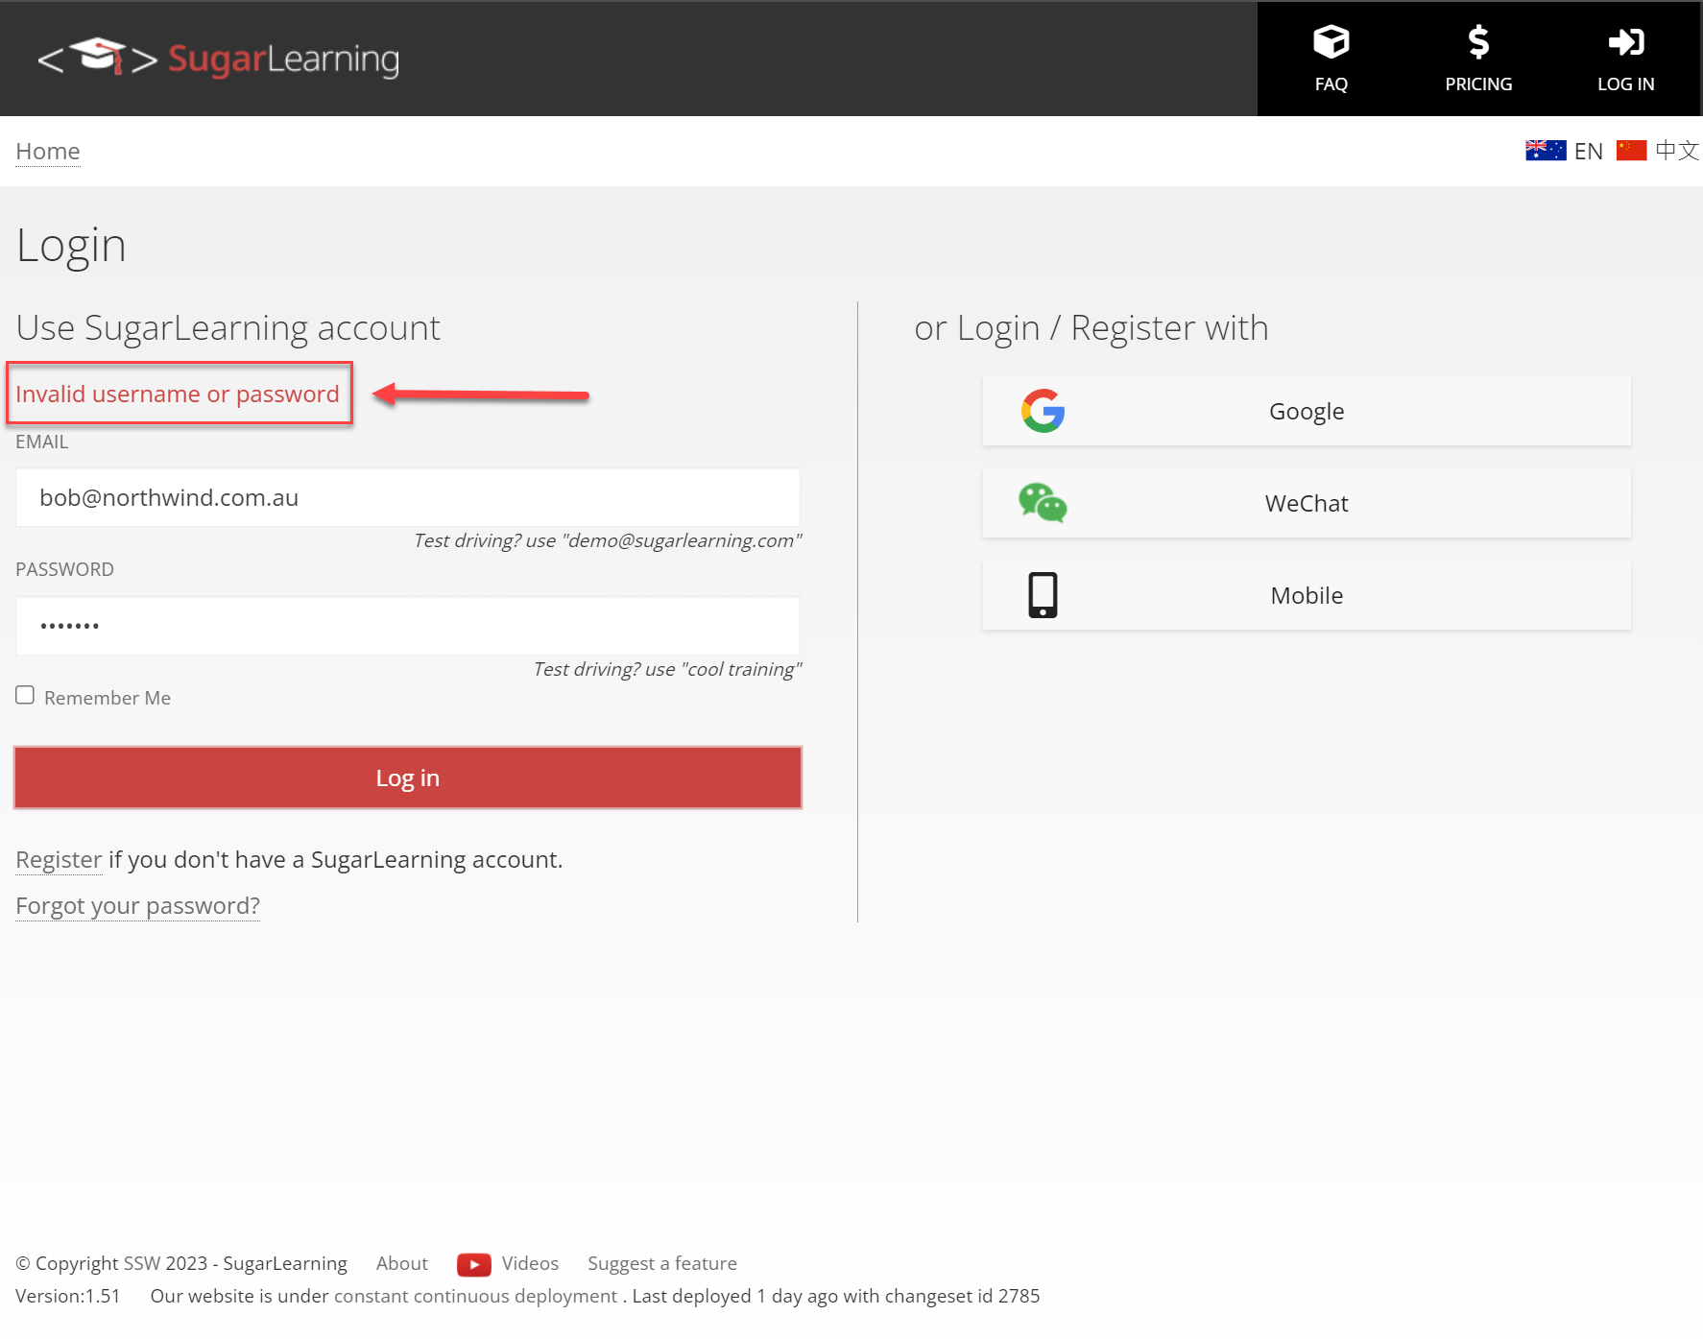
Task: Open the About footer link
Action: [x=401, y=1264]
